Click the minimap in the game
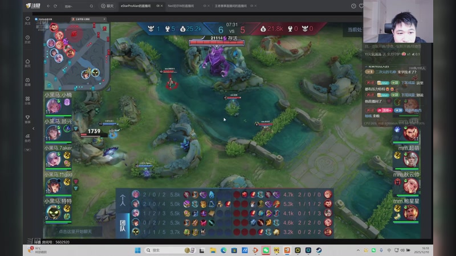This screenshot has height=256, width=456. (77, 56)
